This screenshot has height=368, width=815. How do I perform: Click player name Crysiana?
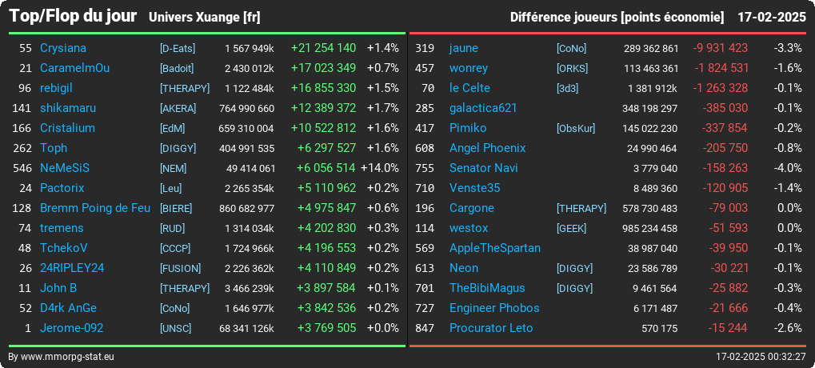click(x=63, y=48)
